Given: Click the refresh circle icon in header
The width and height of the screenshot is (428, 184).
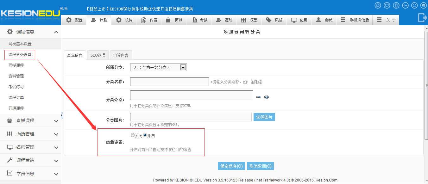Looking at the screenshot, I should tap(414, 5).
